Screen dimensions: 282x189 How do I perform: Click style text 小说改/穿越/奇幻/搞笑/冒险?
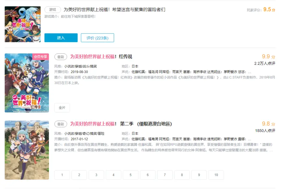(x=84, y=133)
